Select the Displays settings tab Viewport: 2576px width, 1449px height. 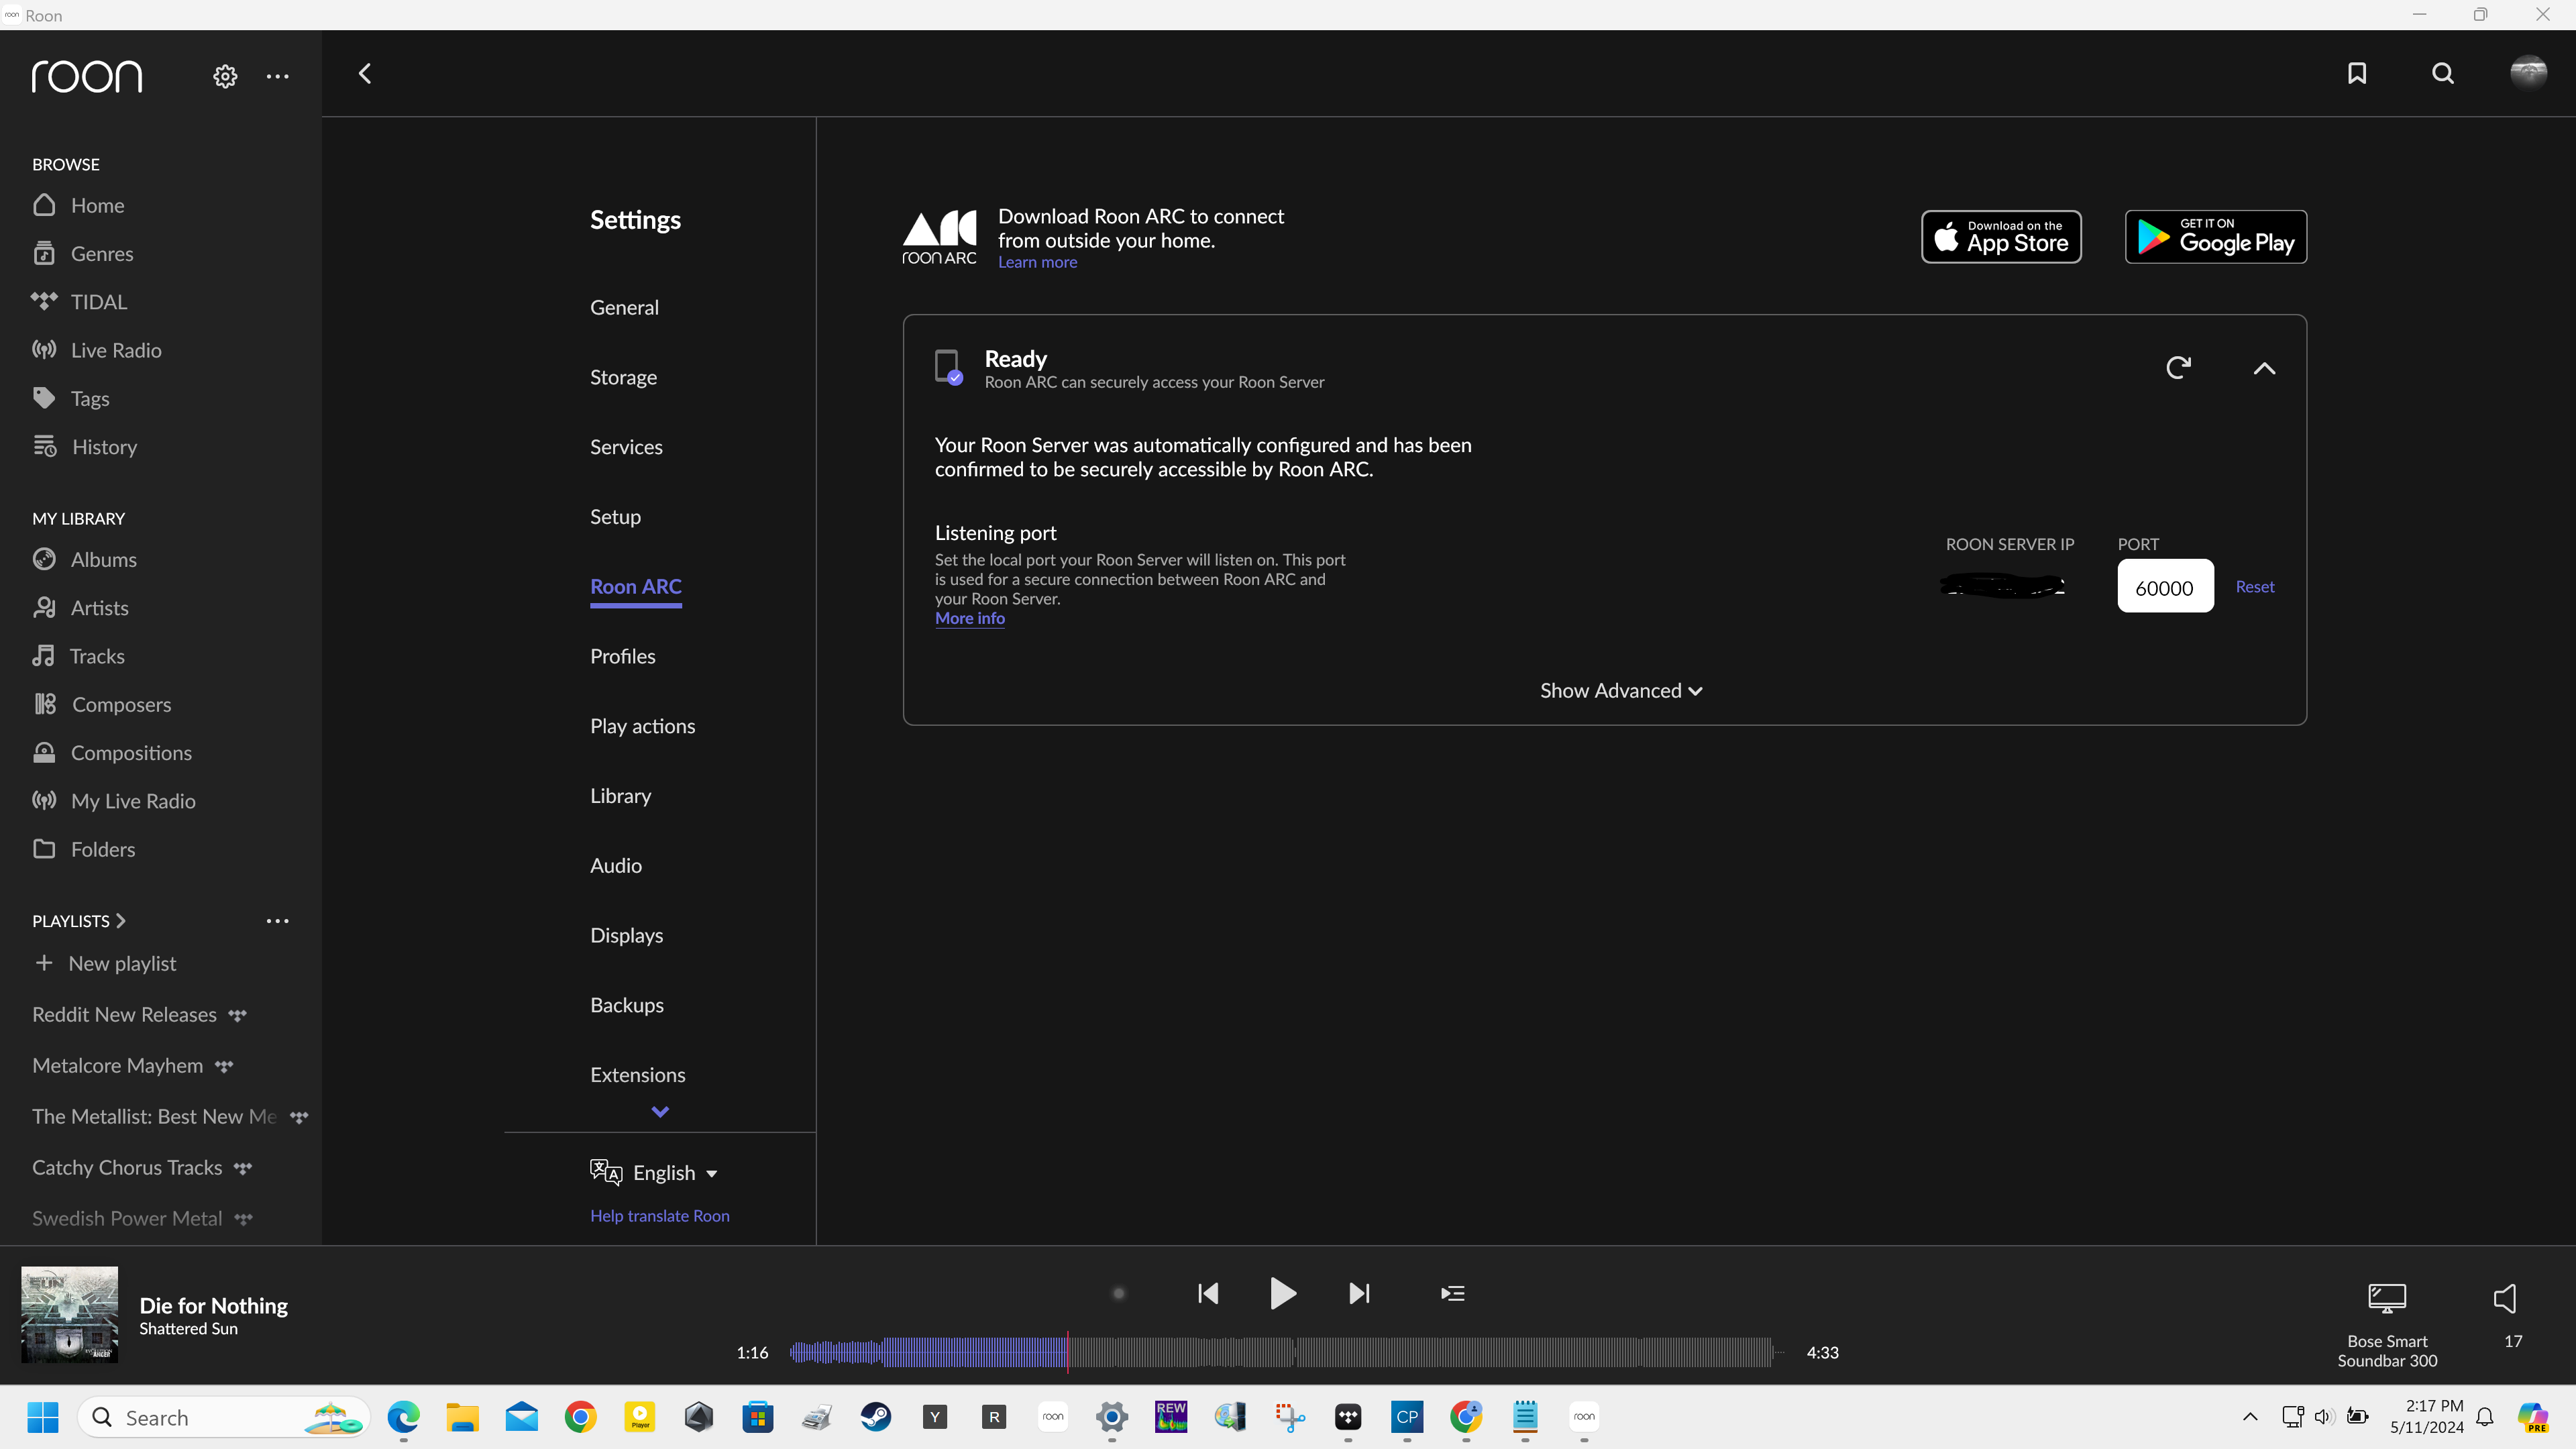(626, 935)
